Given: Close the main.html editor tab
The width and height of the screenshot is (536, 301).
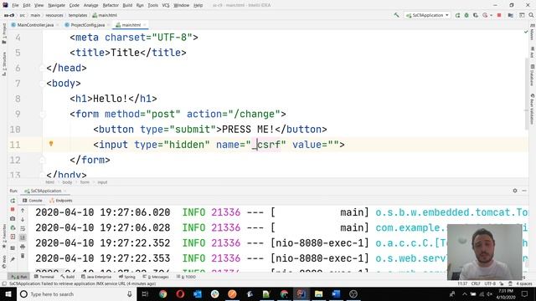Looking at the screenshot, I should click(x=145, y=25).
